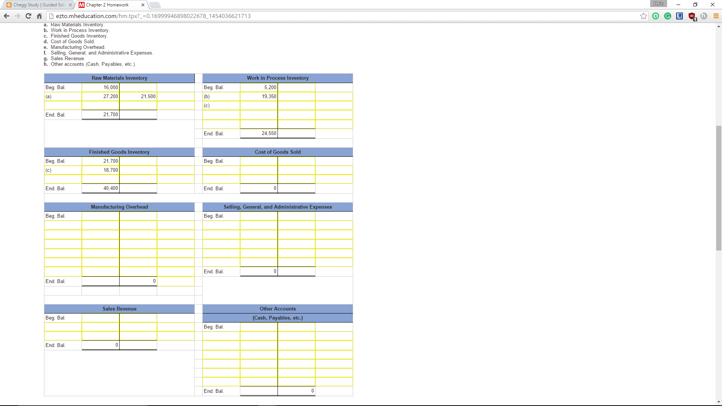Open a new browser tab
This screenshot has height=406, width=722.
click(155, 5)
